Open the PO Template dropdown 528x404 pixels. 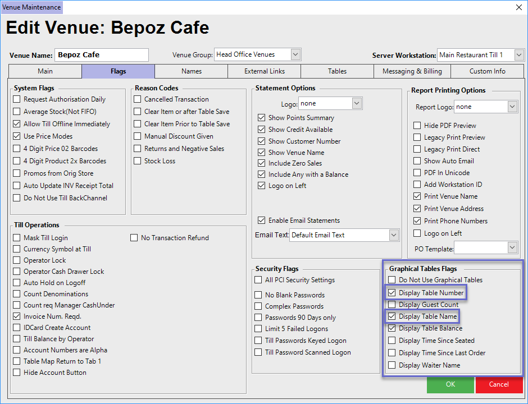click(512, 247)
